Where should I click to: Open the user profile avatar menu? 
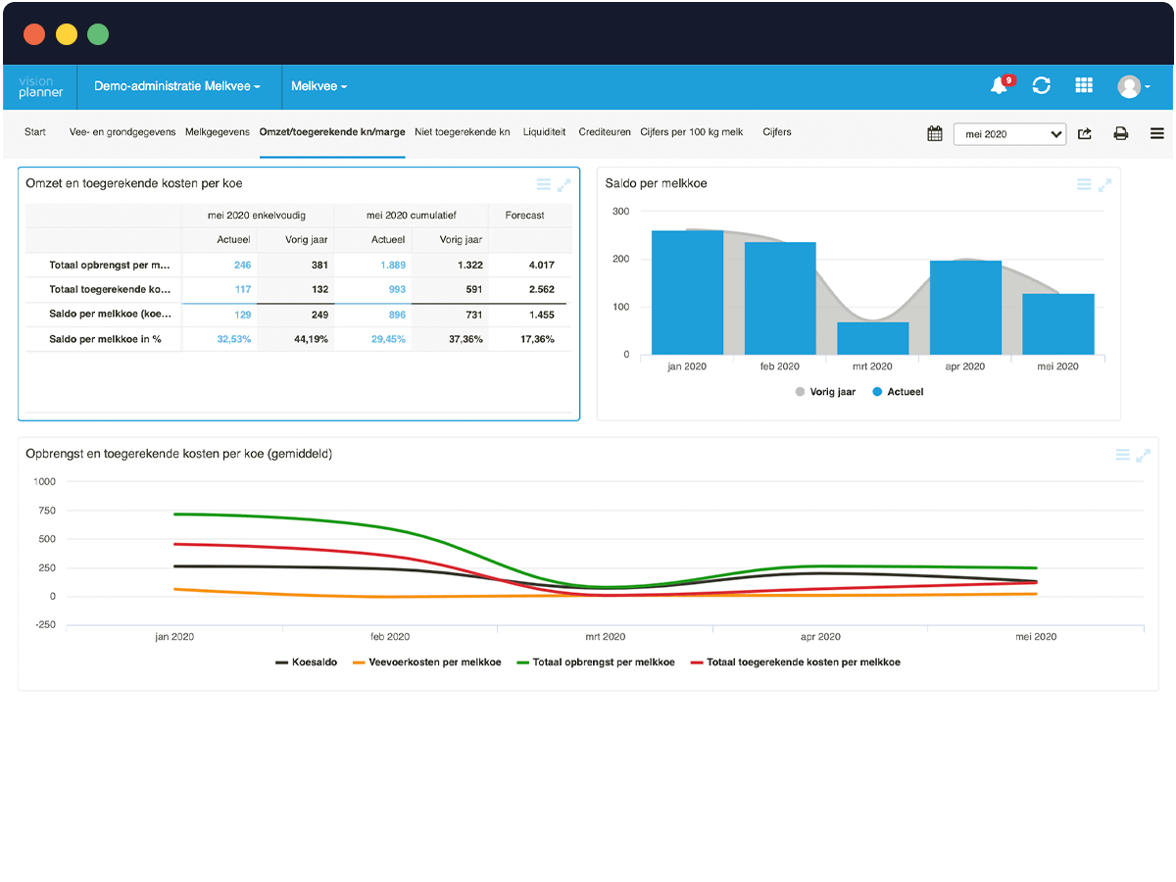(1133, 86)
